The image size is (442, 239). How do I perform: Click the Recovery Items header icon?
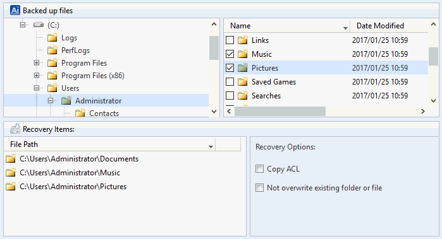click(x=15, y=129)
